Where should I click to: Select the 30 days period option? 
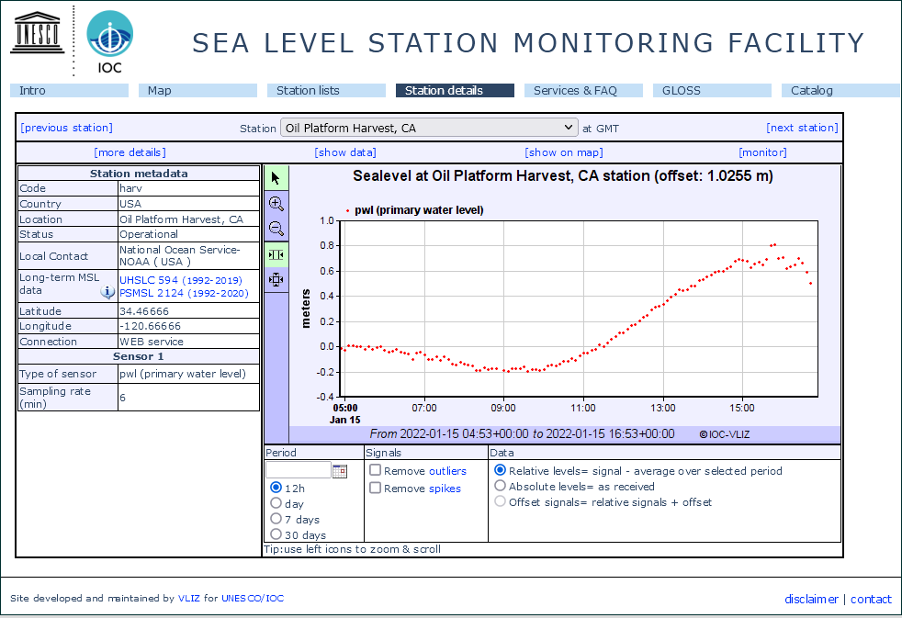[x=276, y=534]
